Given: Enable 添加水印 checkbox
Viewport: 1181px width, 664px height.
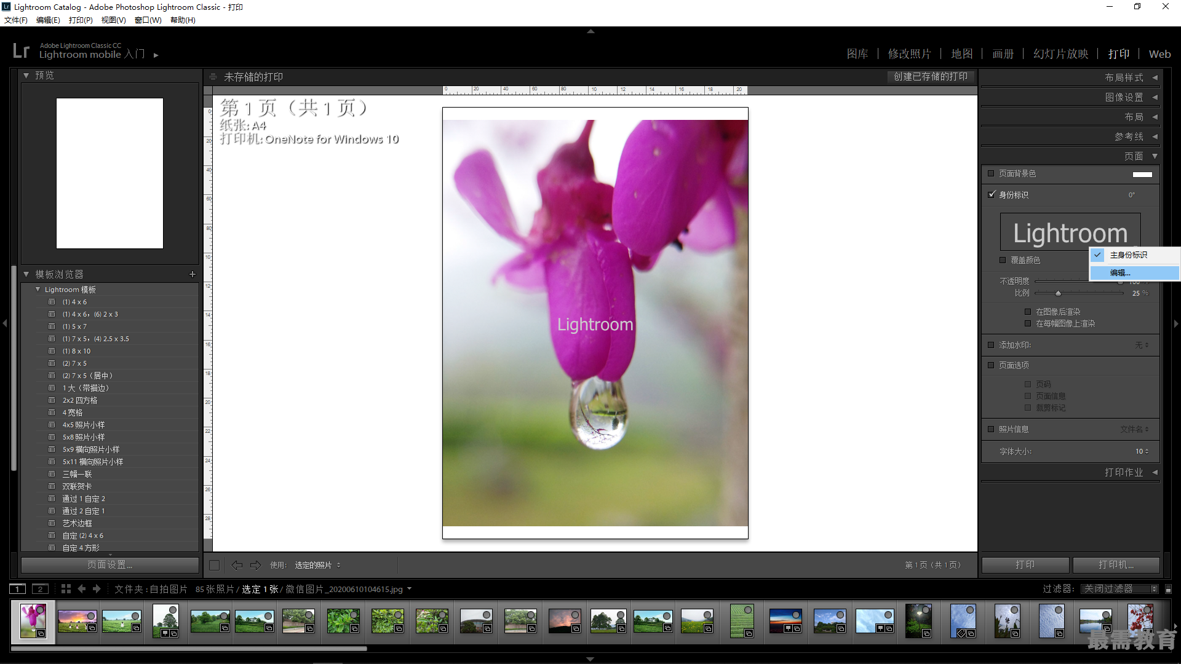Looking at the screenshot, I should click(991, 345).
